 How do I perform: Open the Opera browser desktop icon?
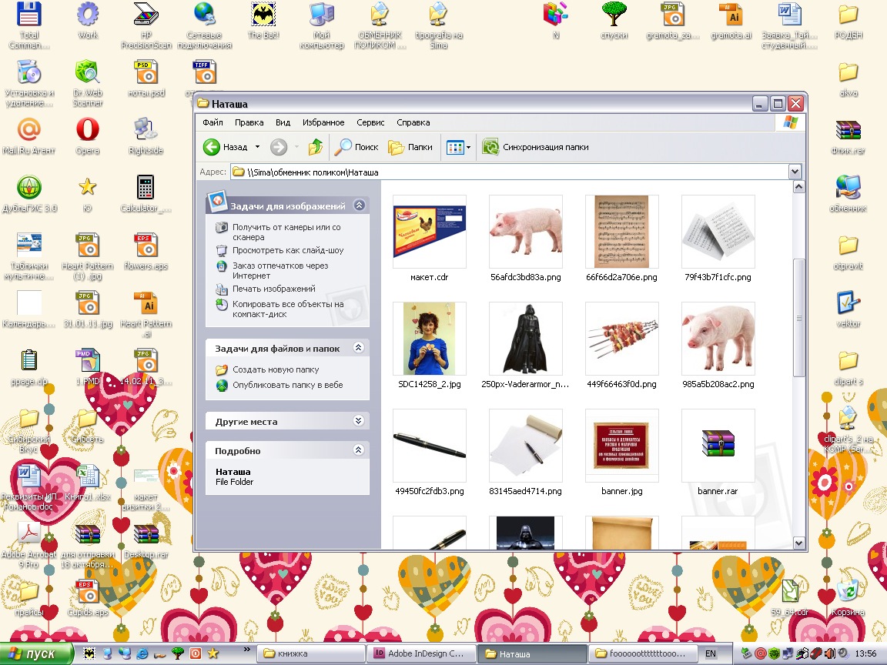pyautogui.click(x=88, y=129)
